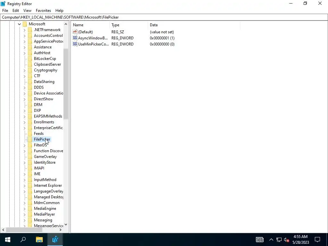Click the tree vertical scrollbar thumb
Screen dimensions: 328x246
[x=66, y=84]
